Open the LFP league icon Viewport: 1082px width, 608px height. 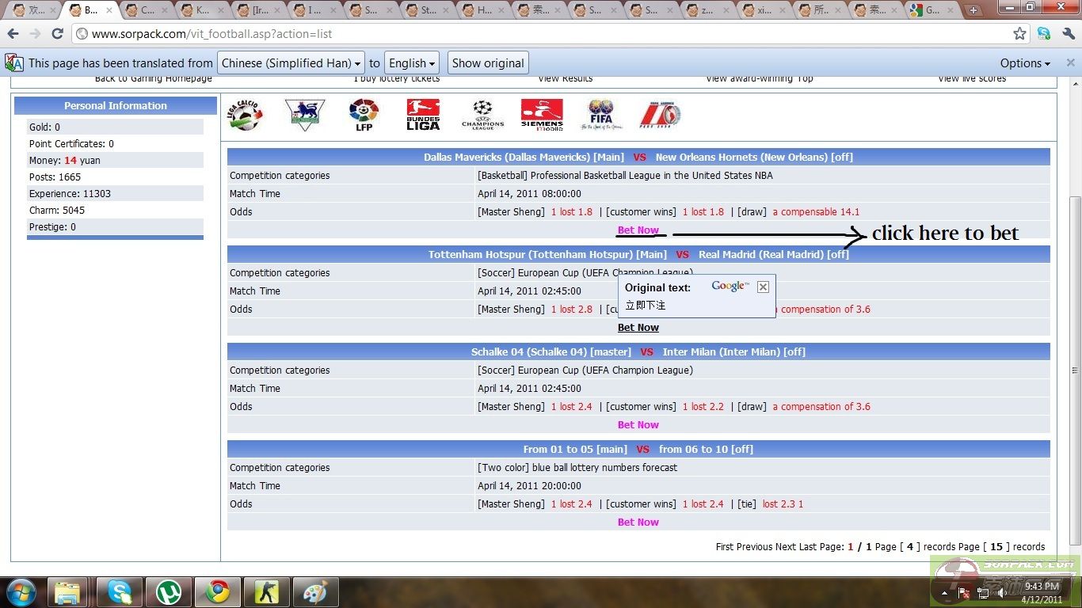(364, 115)
